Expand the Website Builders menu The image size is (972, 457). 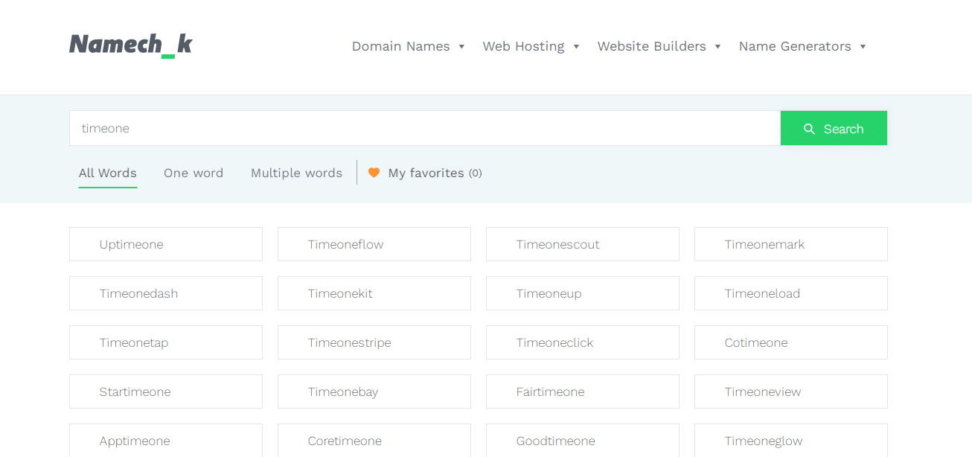(x=659, y=46)
